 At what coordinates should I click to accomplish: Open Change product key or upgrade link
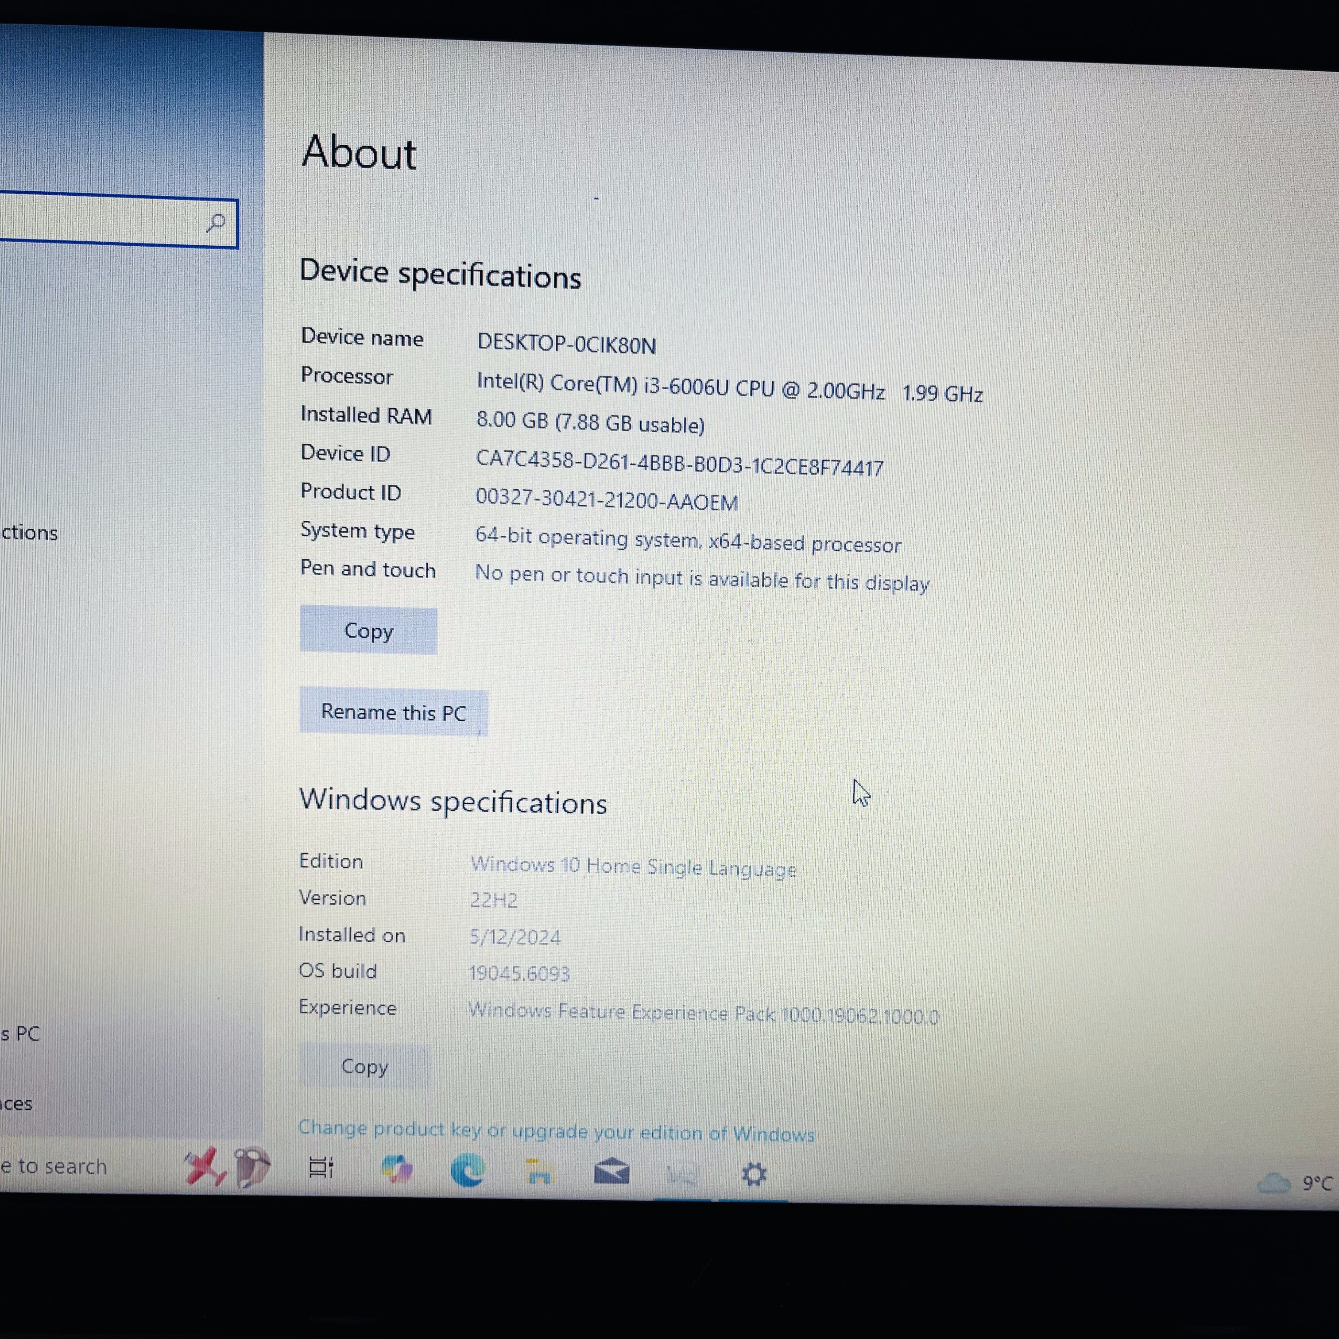pyautogui.click(x=557, y=1131)
